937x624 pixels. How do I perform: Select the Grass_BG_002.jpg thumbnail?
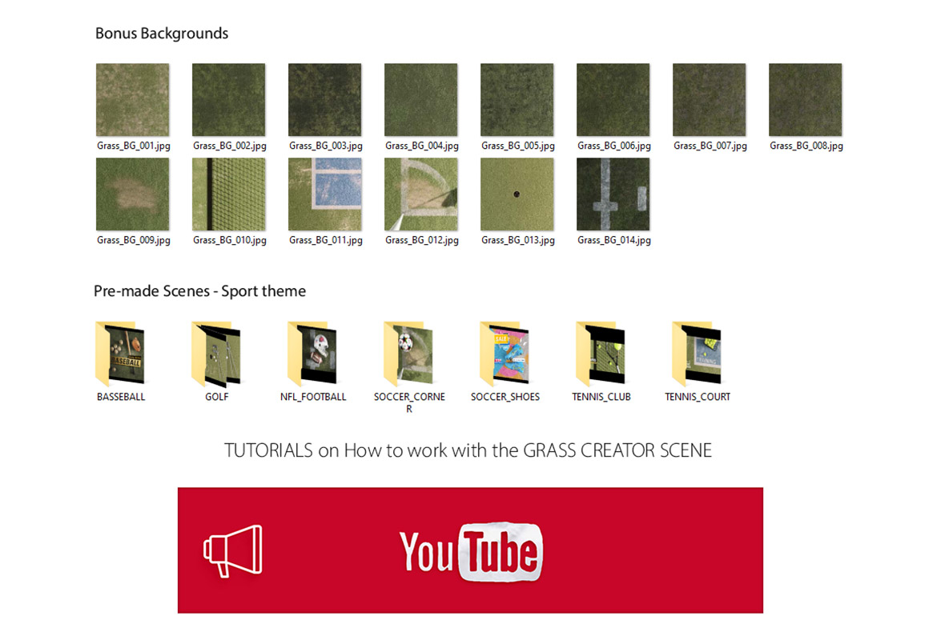(229, 100)
